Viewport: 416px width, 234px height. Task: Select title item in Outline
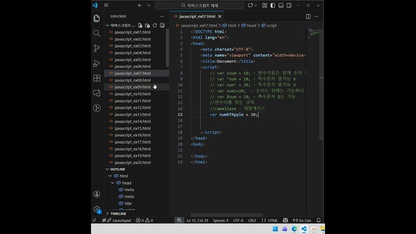[128, 203]
